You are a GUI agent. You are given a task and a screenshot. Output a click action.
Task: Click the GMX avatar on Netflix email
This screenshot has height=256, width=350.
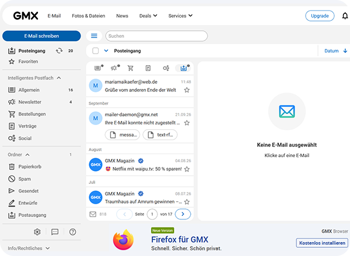pos(96,165)
